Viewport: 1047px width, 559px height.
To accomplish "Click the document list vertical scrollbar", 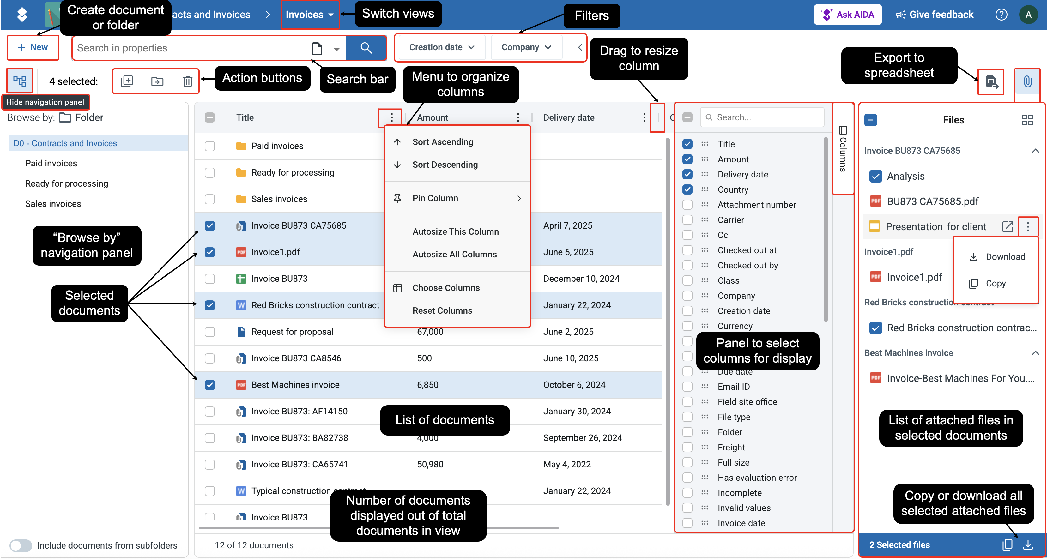I will point(667,321).
